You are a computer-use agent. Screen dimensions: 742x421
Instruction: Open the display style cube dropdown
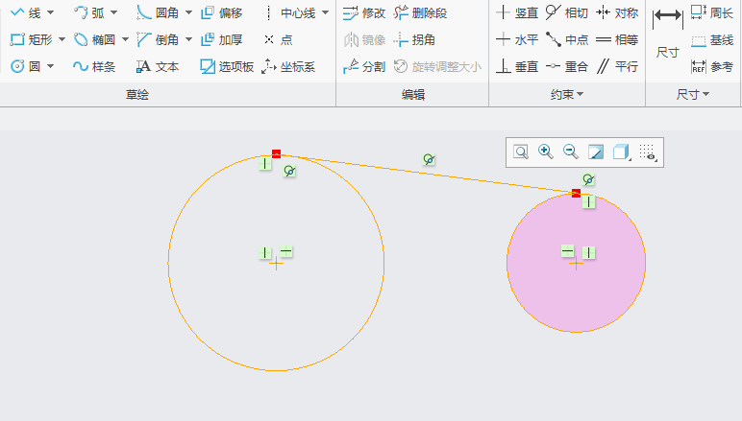(x=621, y=152)
